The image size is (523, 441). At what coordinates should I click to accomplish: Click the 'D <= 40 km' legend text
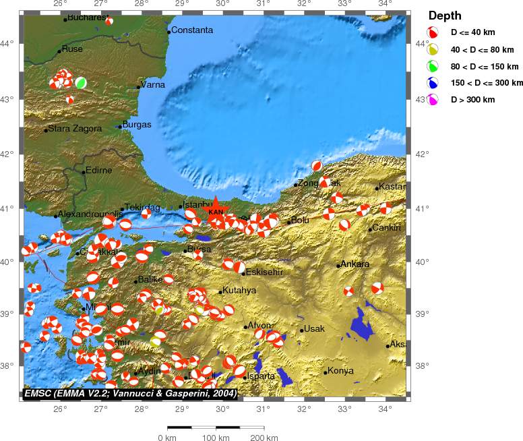[x=472, y=32]
